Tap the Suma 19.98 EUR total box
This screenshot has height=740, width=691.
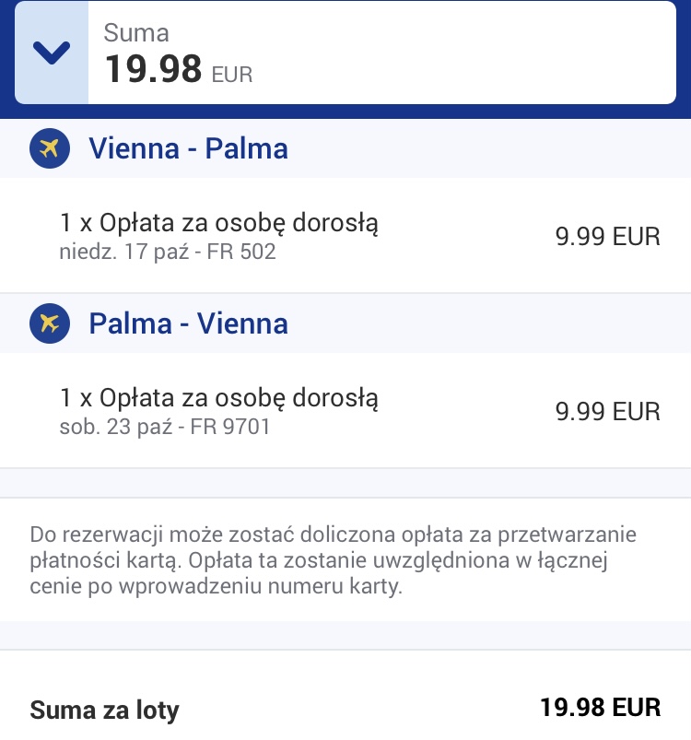tap(345, 53)
